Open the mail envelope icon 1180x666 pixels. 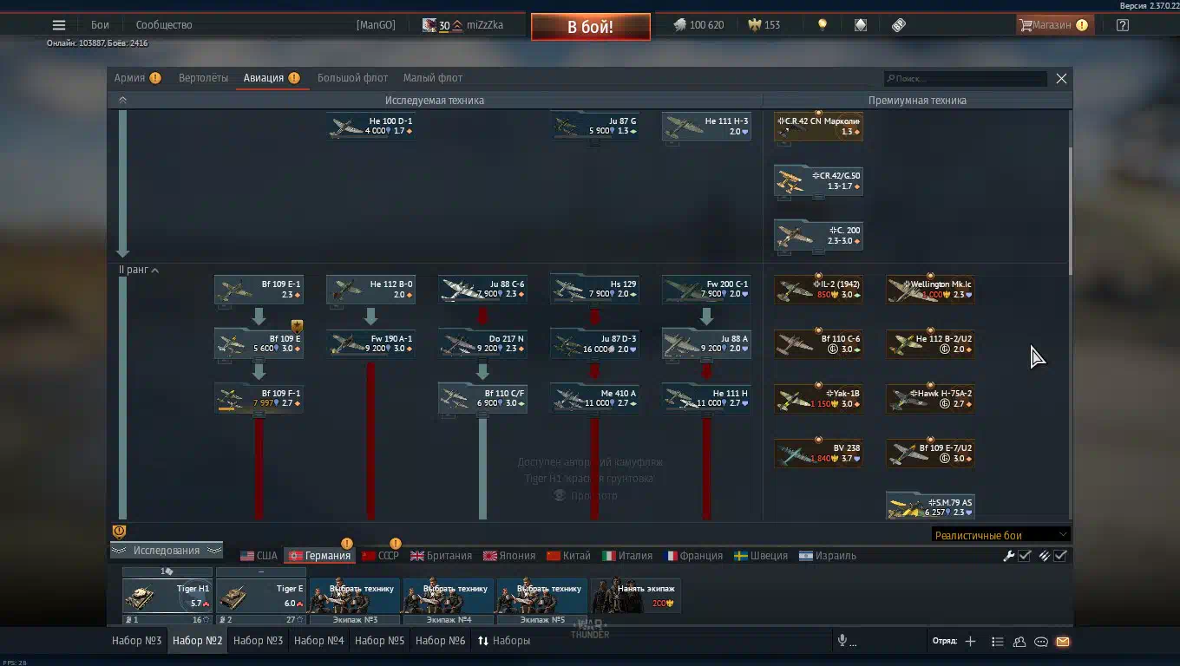(x=1063, y=642)
